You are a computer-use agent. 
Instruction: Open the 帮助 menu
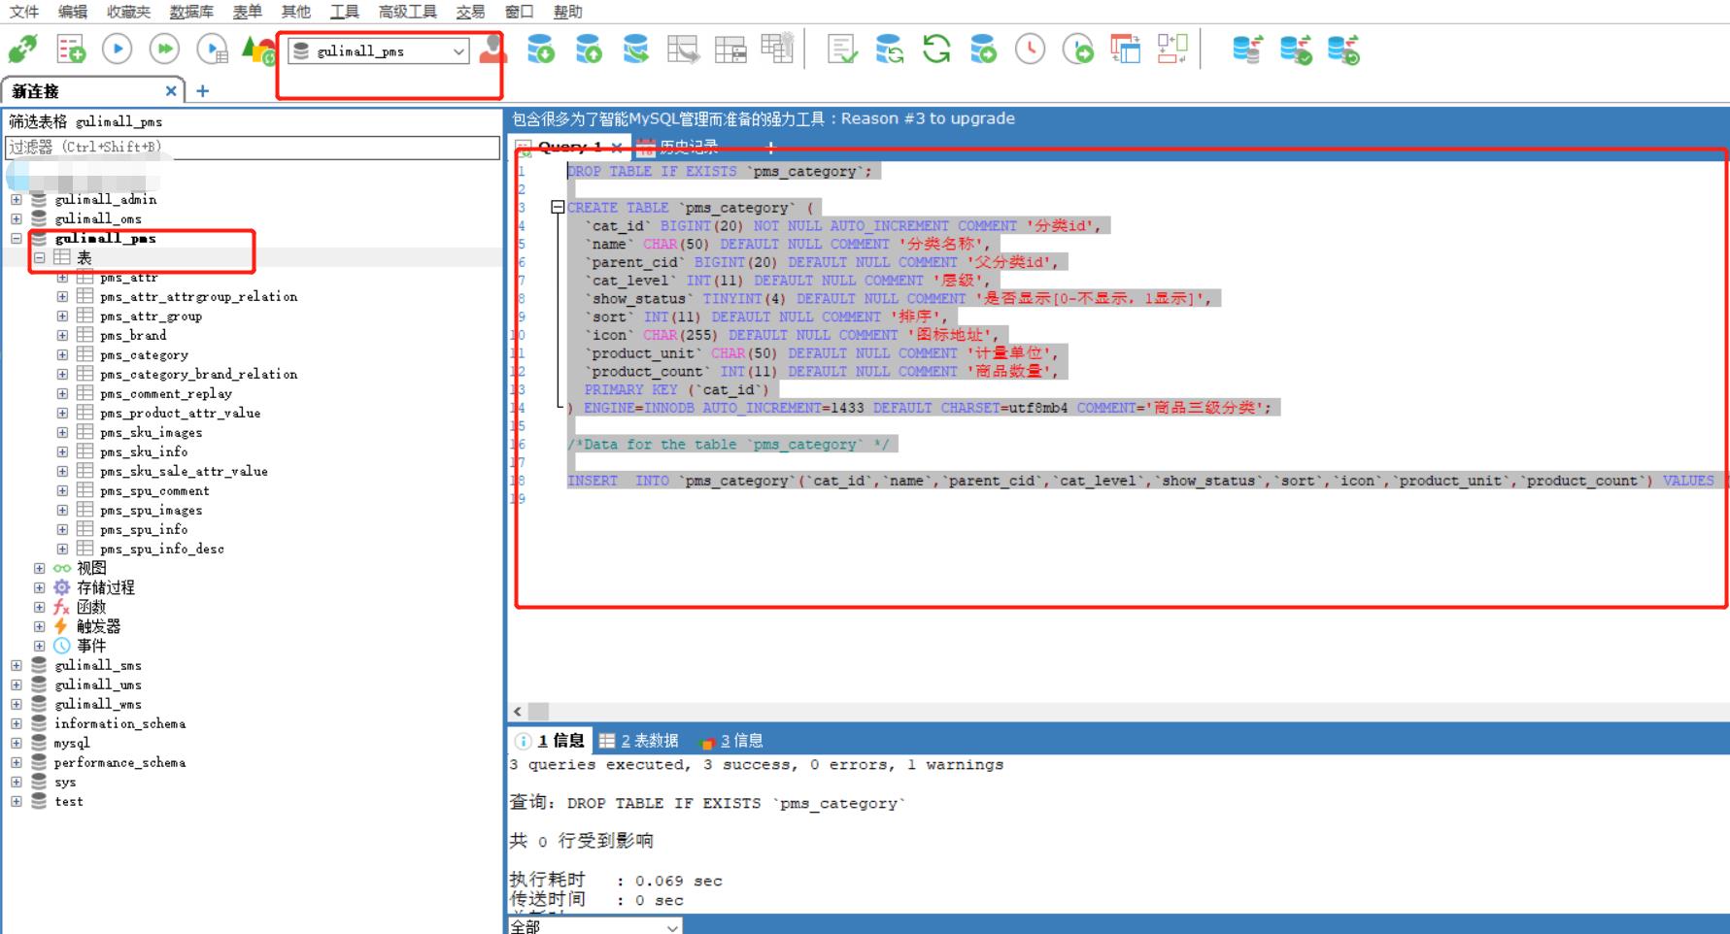(x=567, y=12)
